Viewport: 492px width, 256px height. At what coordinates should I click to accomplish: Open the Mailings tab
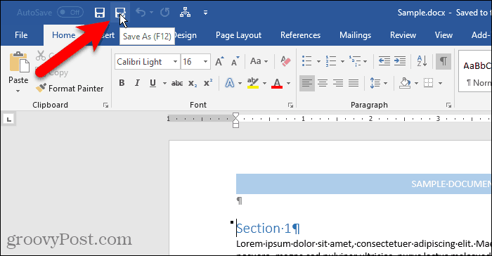coord(355,35)
